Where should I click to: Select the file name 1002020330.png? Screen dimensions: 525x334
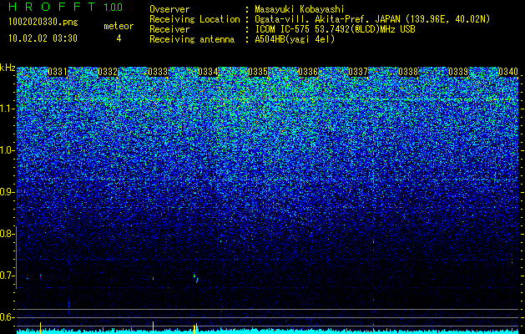[x=43, y=22]
